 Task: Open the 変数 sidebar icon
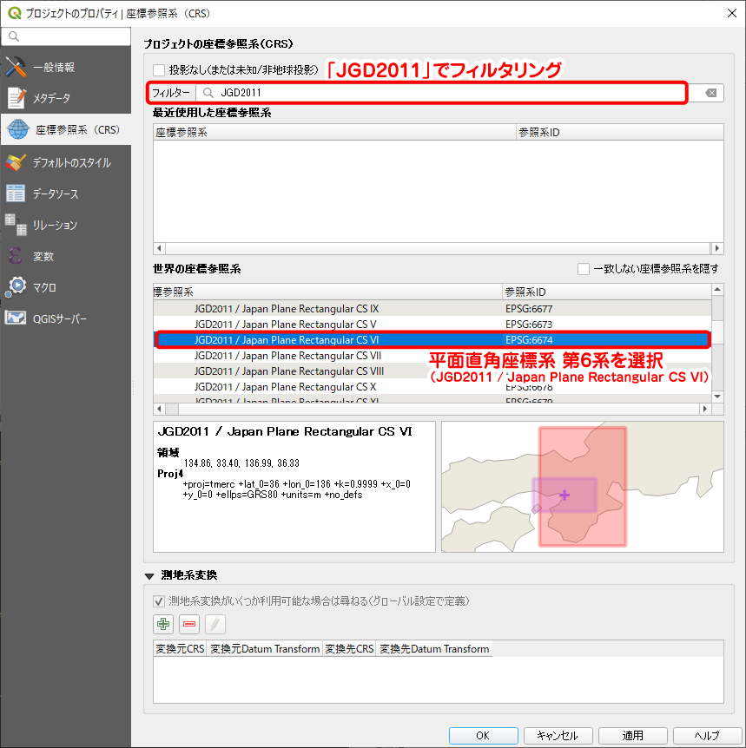[x=17, y=256]
